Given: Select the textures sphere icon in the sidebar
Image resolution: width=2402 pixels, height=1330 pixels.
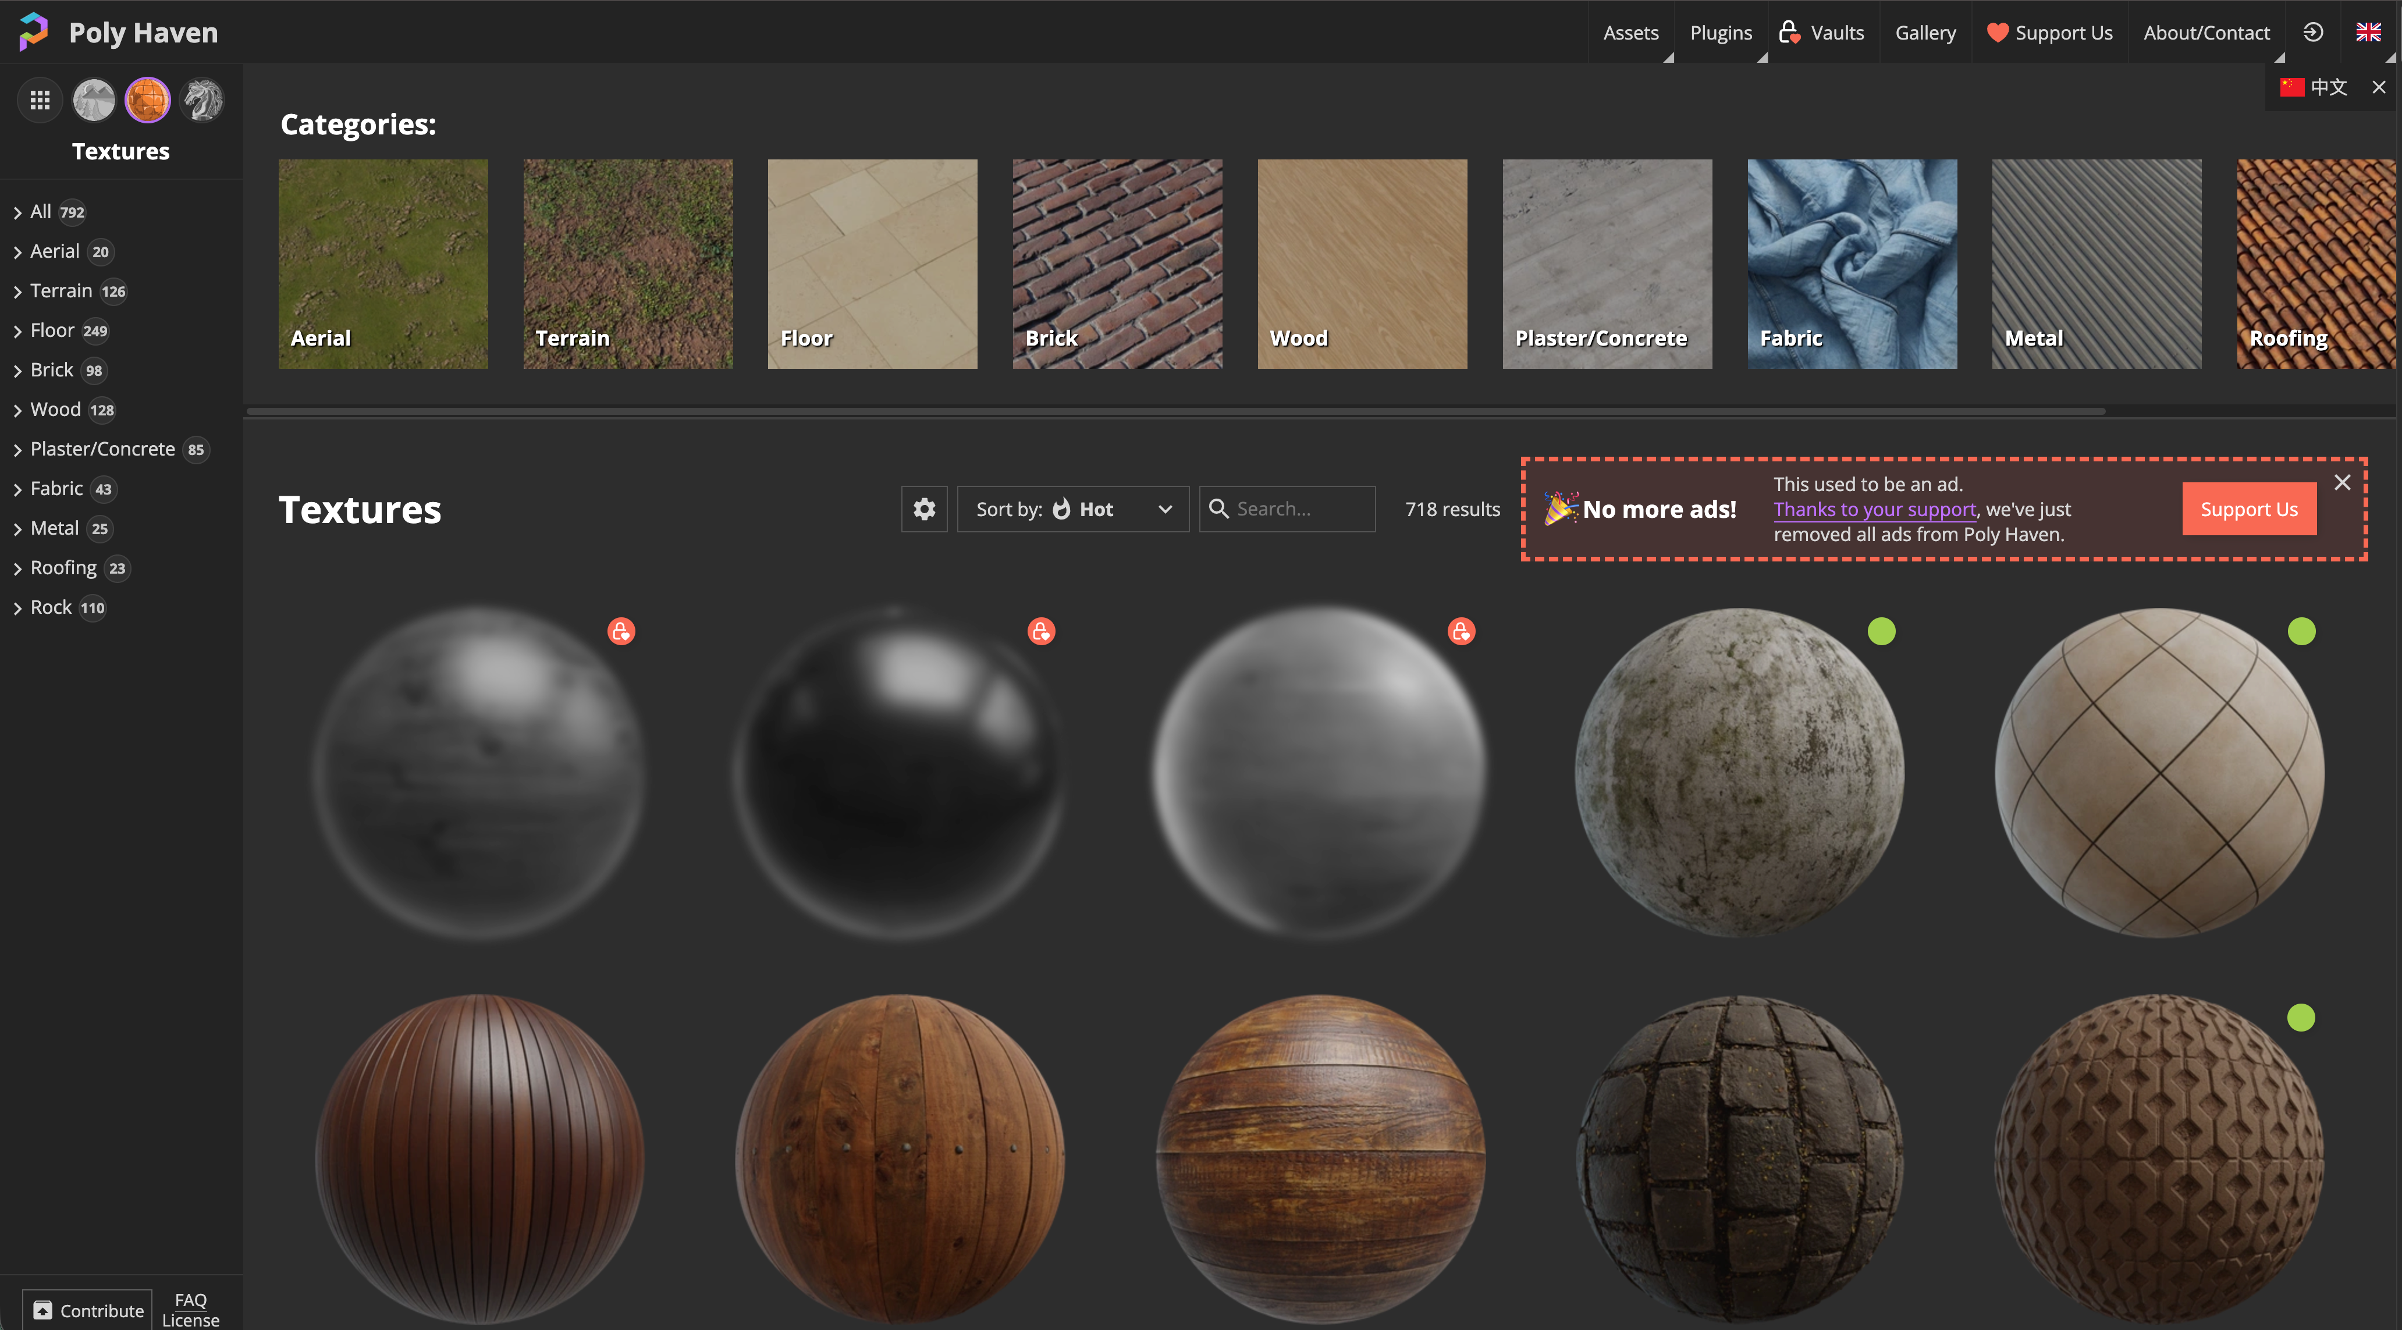Looking at the screenshot, I should (x=147, y=99).
